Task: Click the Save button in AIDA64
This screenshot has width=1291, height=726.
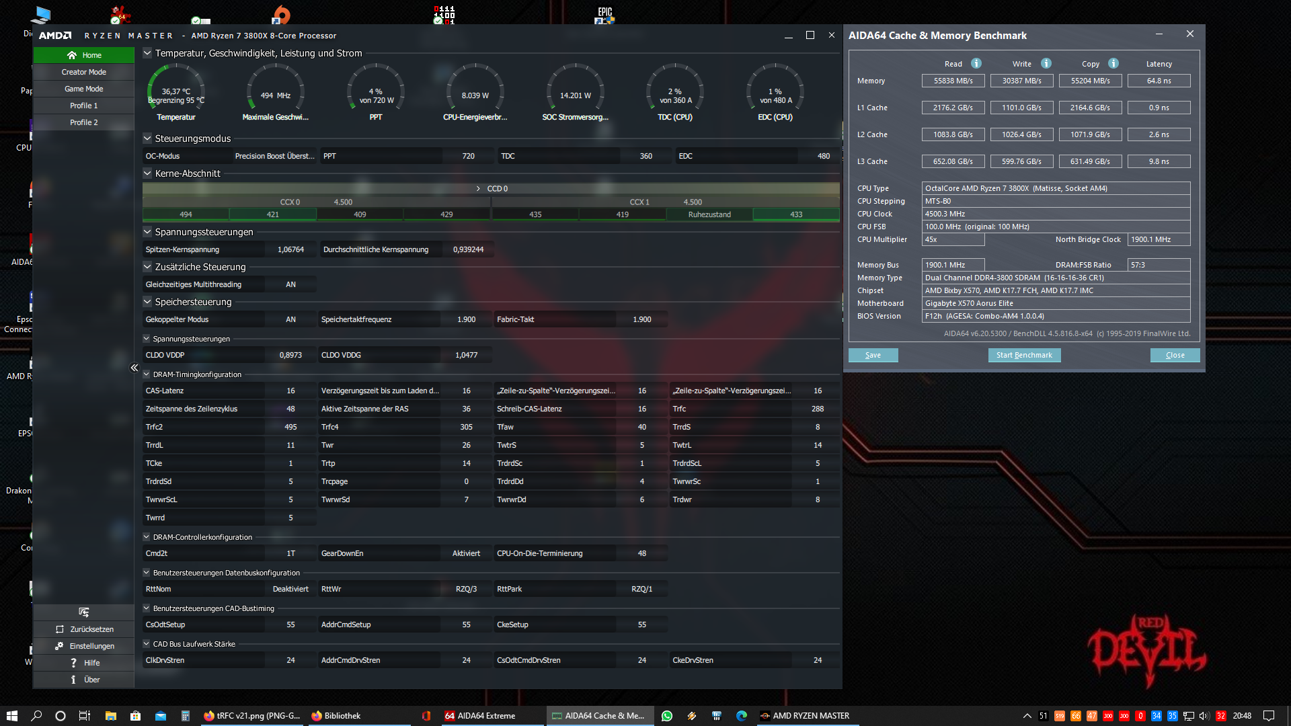Action: tap(873, 355)
